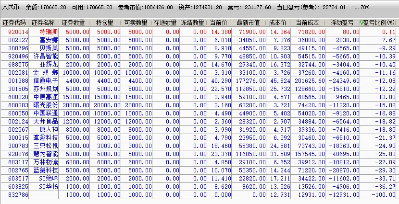
Task: Click the 15000.00 holding quantity cell
Action: tap(107, 97)
